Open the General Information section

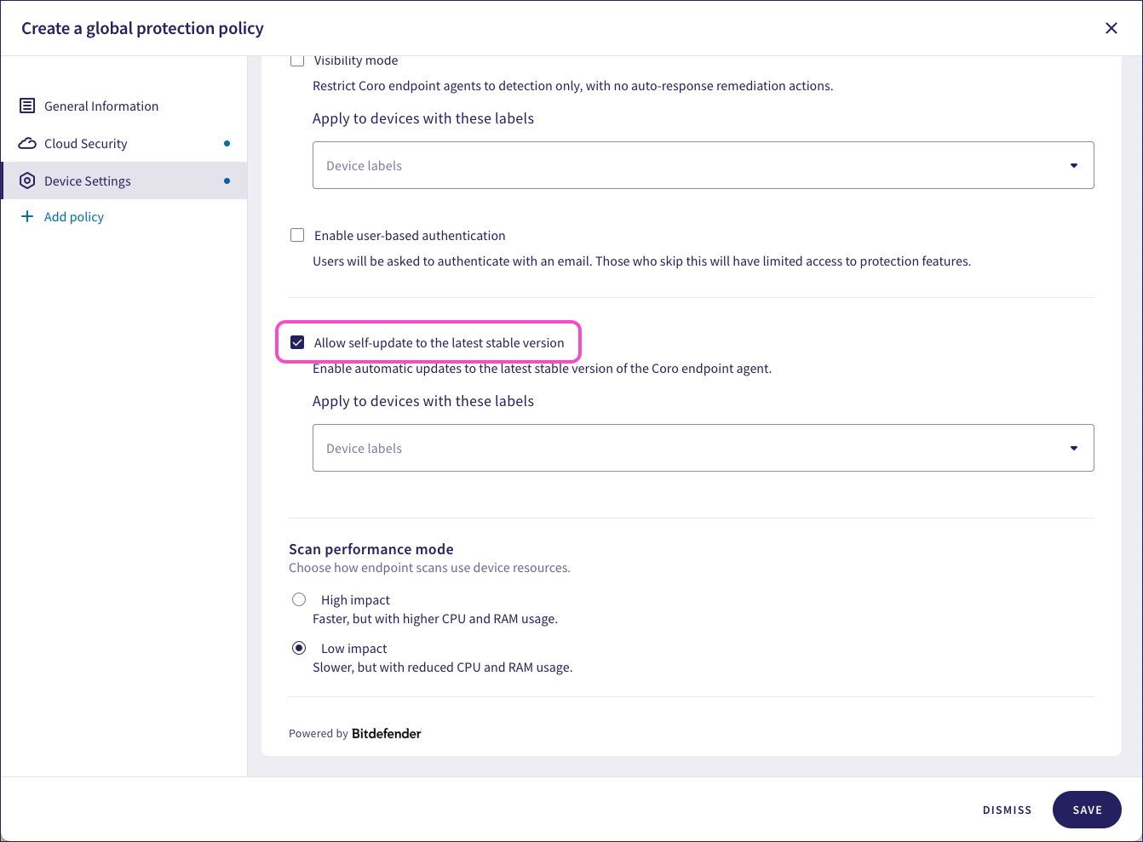[124, 106]
